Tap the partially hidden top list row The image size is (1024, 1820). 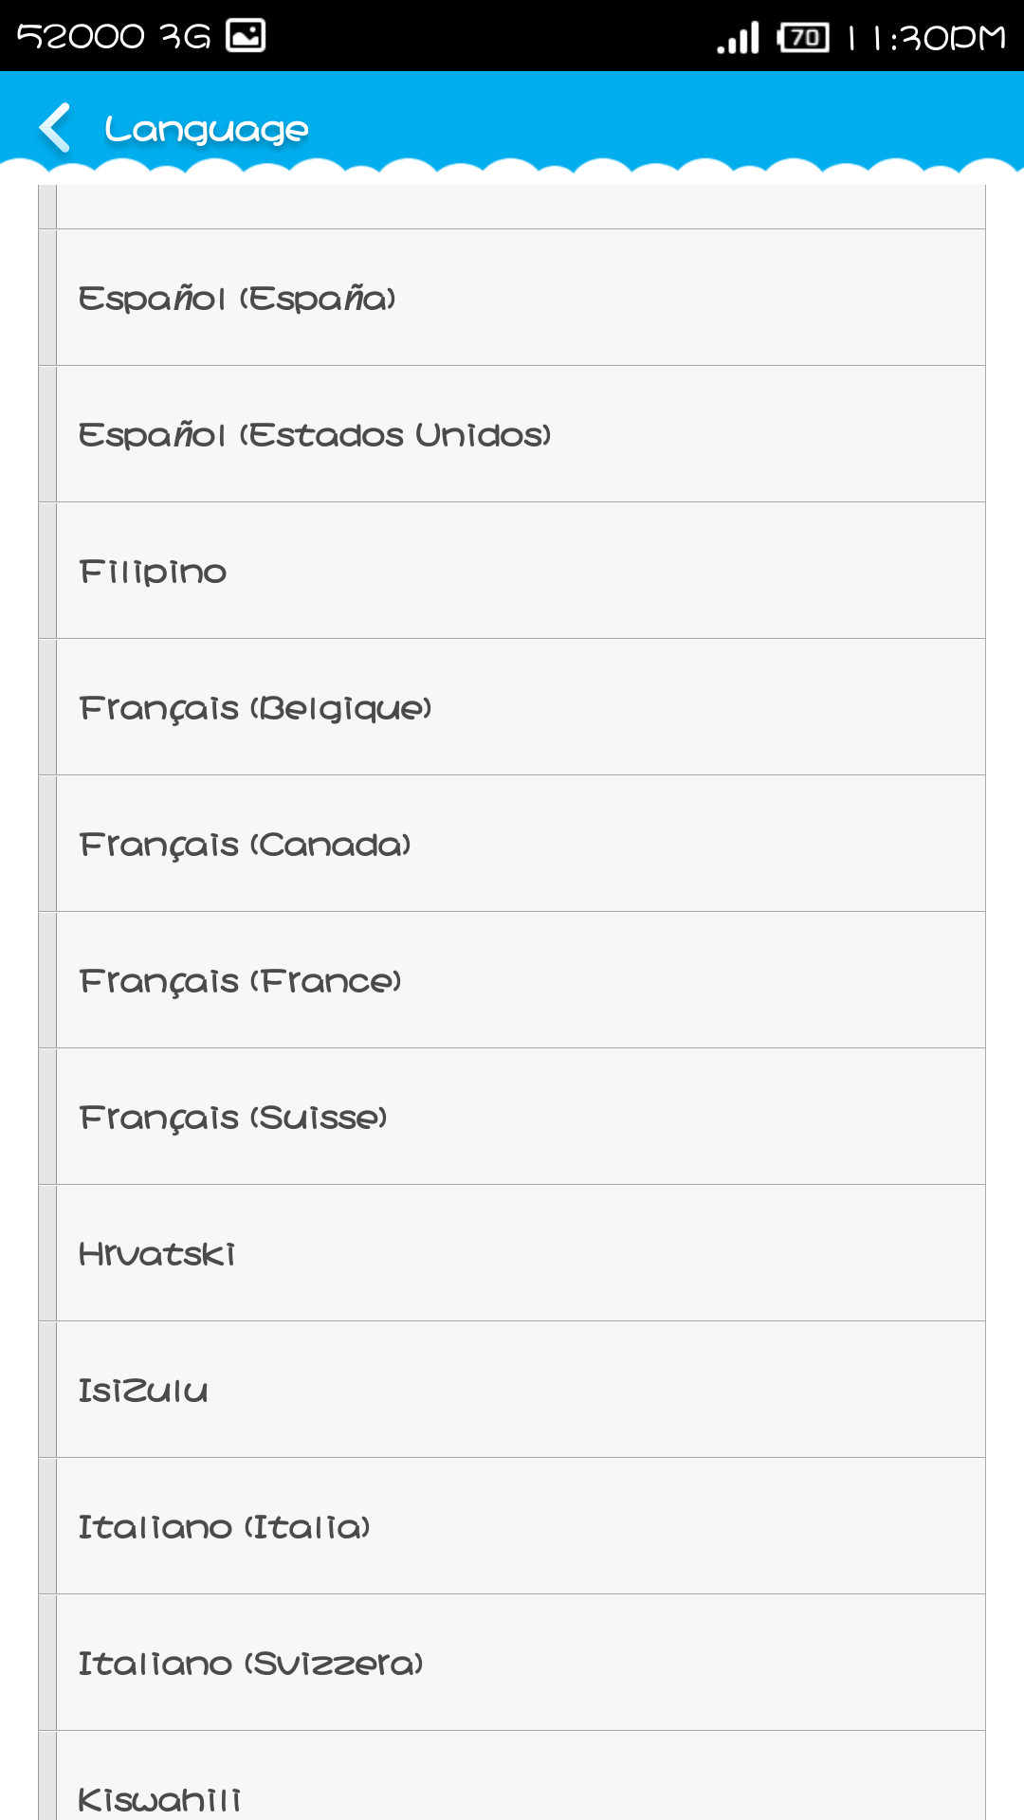[x=521, y=207]
